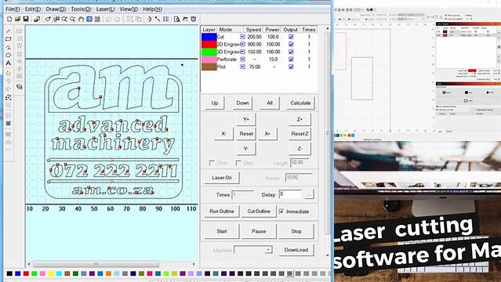Click the Save floppy disk icon

coord(26,19)
